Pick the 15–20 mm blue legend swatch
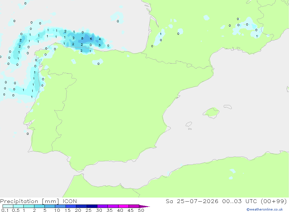Screen dimensions: 289x212 [x=71, y=206]
